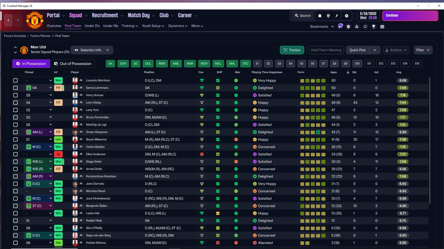This screenshot has width=444, height=249.
Task: Open the messages inbox with 9+ badge
Action: pyautogui.click(x=340, y=26)
